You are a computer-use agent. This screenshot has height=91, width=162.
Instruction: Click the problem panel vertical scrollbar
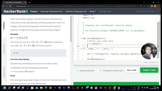tap(71, 29)
